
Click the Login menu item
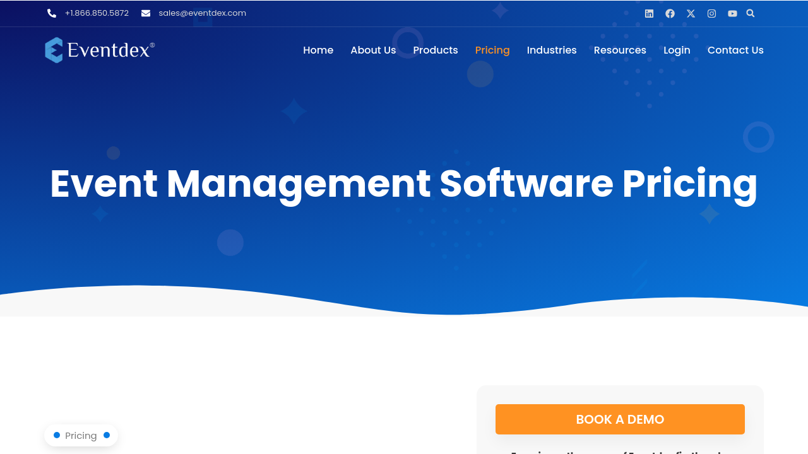click(677, 50)
